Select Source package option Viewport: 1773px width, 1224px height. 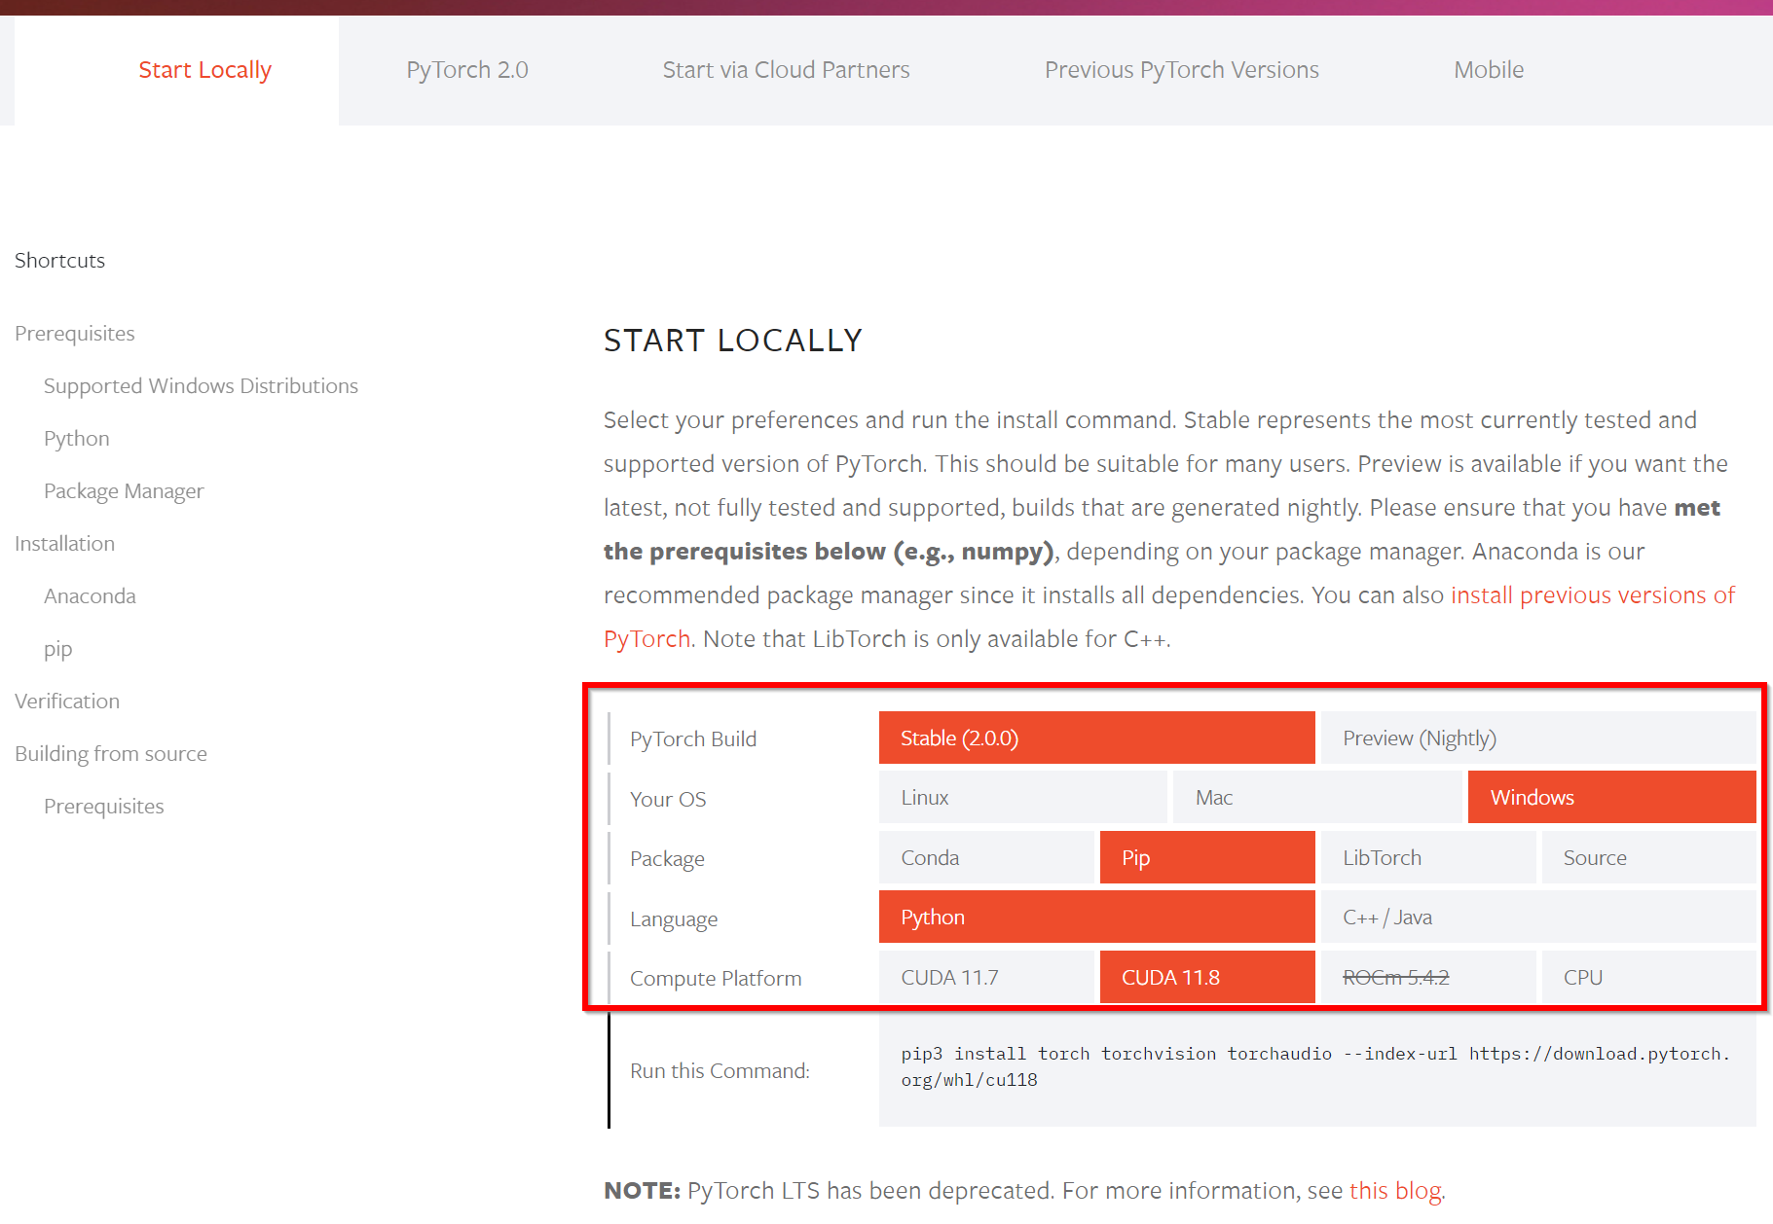(x=1649, y=857)
